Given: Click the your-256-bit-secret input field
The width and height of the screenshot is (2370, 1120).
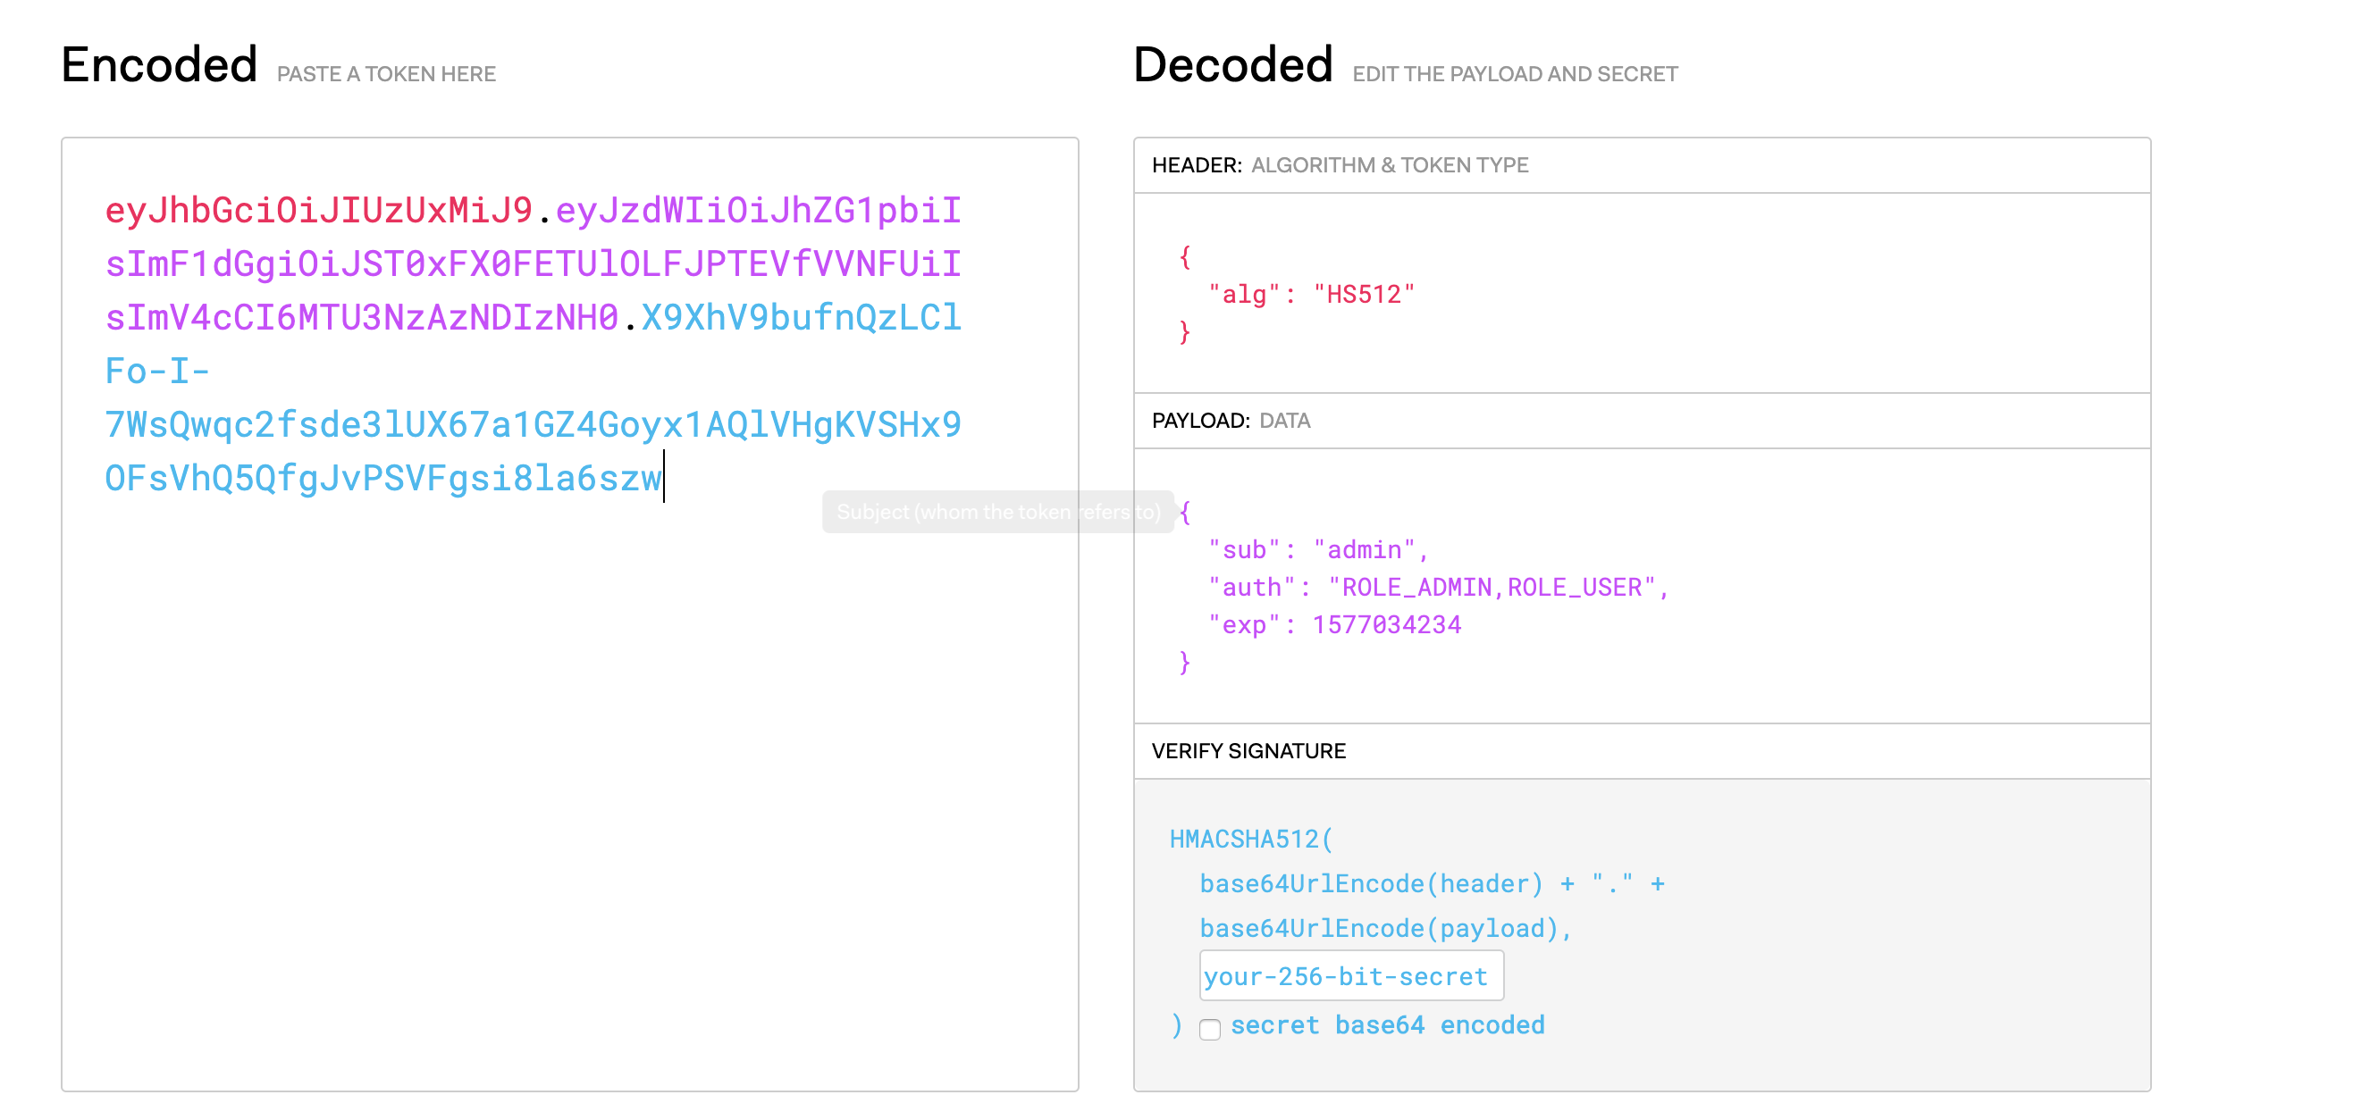Looking at the screenshot, I should [x=1350, y=975].
